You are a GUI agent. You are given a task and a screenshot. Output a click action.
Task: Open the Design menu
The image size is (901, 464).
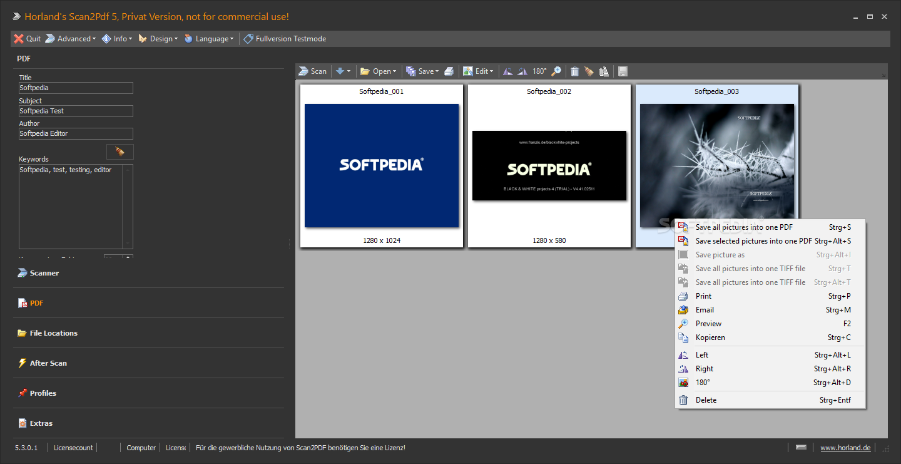click(158, 39)
